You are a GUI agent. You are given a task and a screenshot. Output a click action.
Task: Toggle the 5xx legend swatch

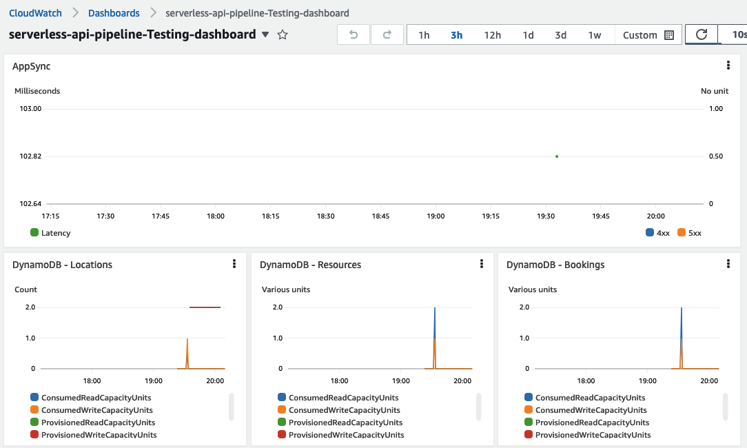[x=682, y=232]
